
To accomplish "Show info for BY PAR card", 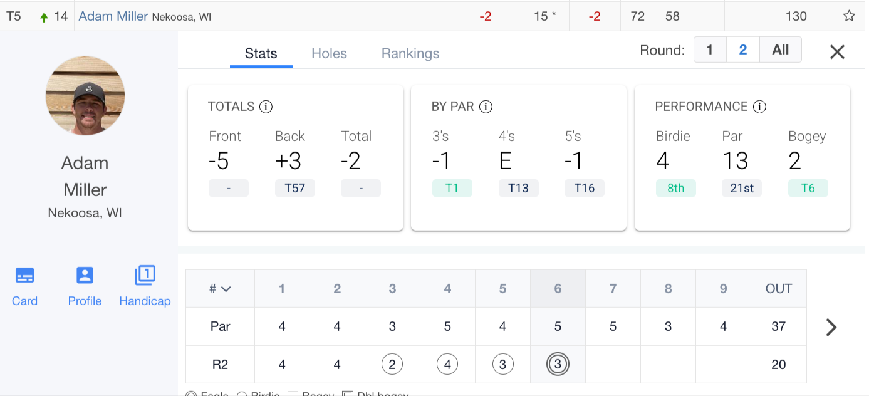I will (486, 107).
